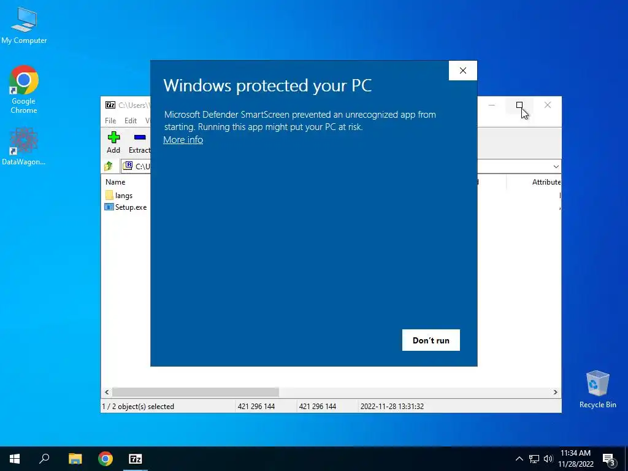Click the Don't run button

[431, 340]
